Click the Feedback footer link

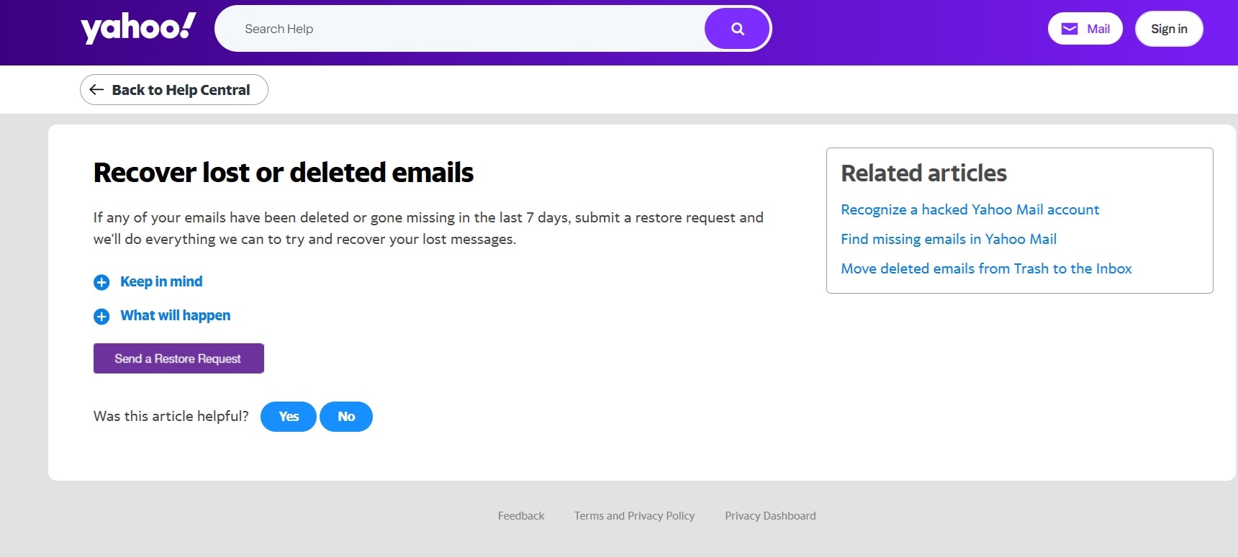click(x=521, y=516)
